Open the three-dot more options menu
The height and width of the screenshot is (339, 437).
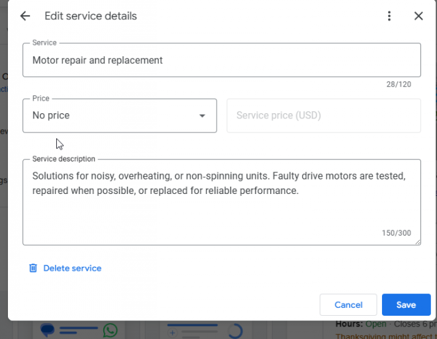click(389, 16)
